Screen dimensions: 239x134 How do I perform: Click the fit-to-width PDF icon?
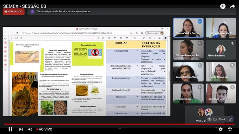pyautogui.click(x=103, y=38)
